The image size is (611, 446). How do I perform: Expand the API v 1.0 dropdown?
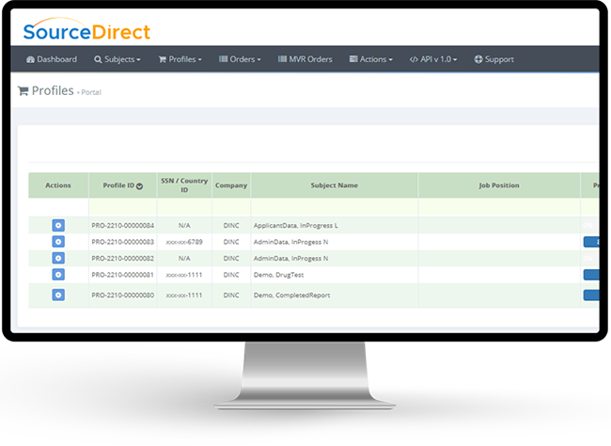[x=433, y=59]
